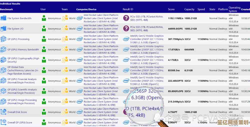Click the Intel logo beside GP (GPU) Processing computer

click(80, 39)
